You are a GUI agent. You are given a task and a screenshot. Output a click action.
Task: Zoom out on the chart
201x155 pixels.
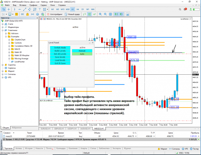point(105,14)
